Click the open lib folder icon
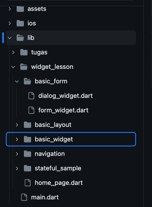152x207 pixels. [x=20, y=38]
